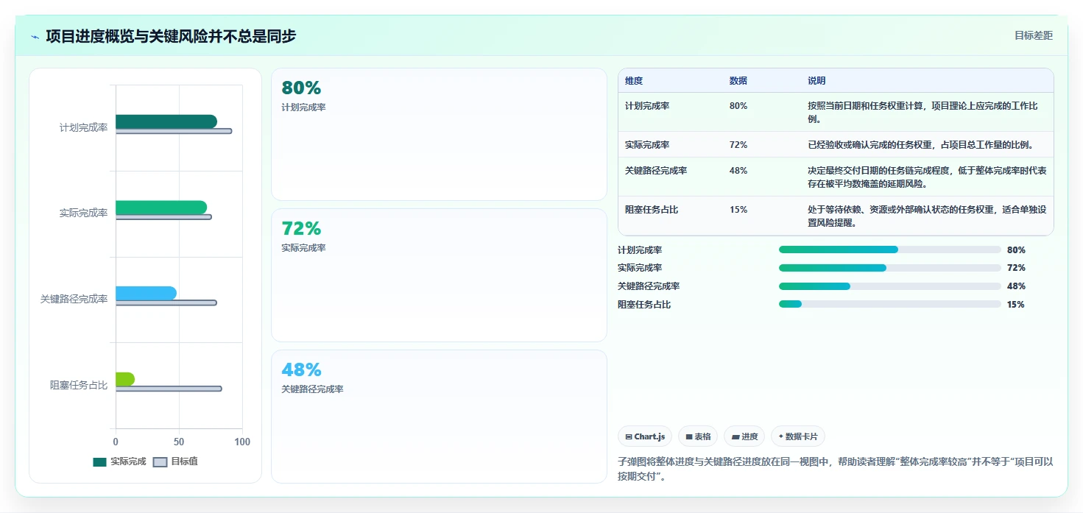Click the lime 阻塞任务占比 chart bar

(x=125, y=379)
